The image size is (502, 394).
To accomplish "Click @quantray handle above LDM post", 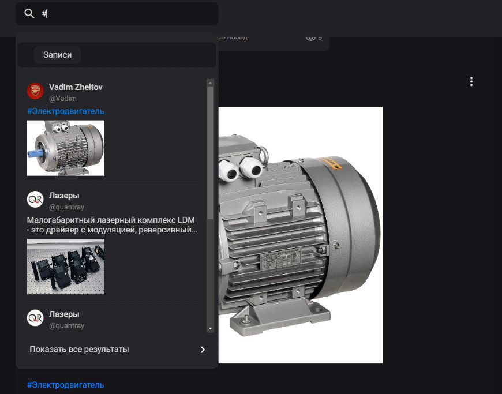I will click(66, 207).
